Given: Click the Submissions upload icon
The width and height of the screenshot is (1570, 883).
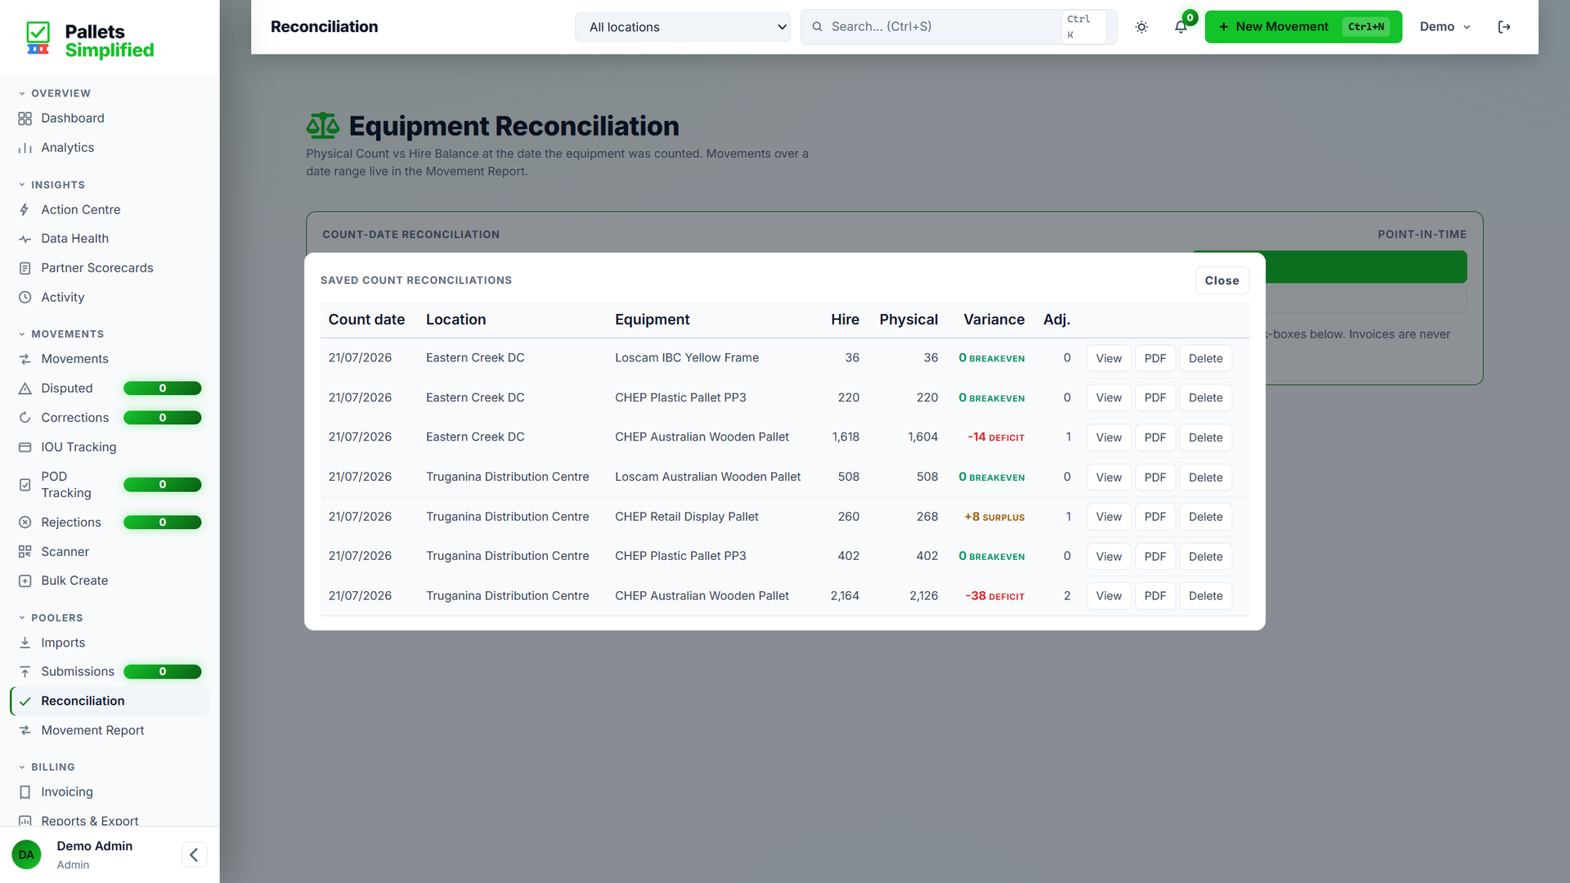Looking at the screenshot, I should pyautogui.click(x=25, y=672).
